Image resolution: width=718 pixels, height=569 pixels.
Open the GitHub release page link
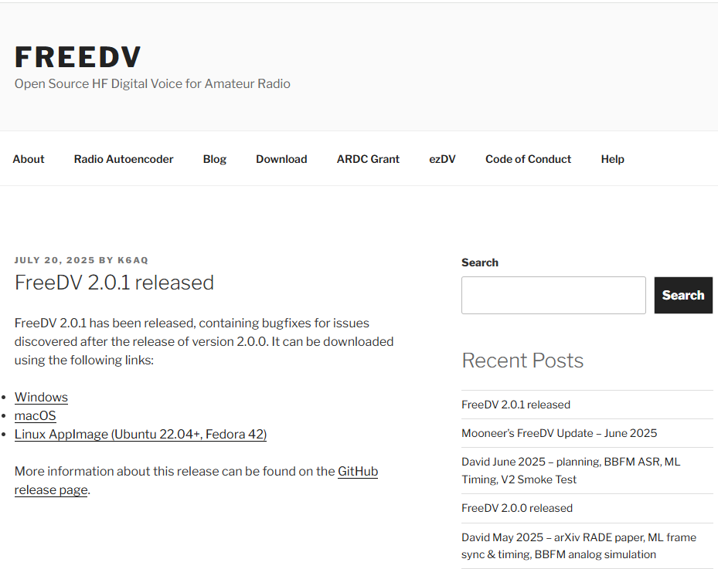pos(358,471)
